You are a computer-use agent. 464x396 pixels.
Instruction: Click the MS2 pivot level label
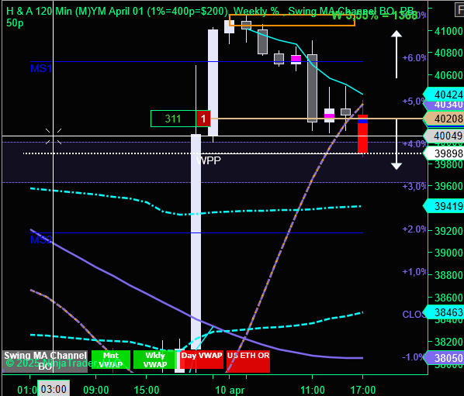41,239
